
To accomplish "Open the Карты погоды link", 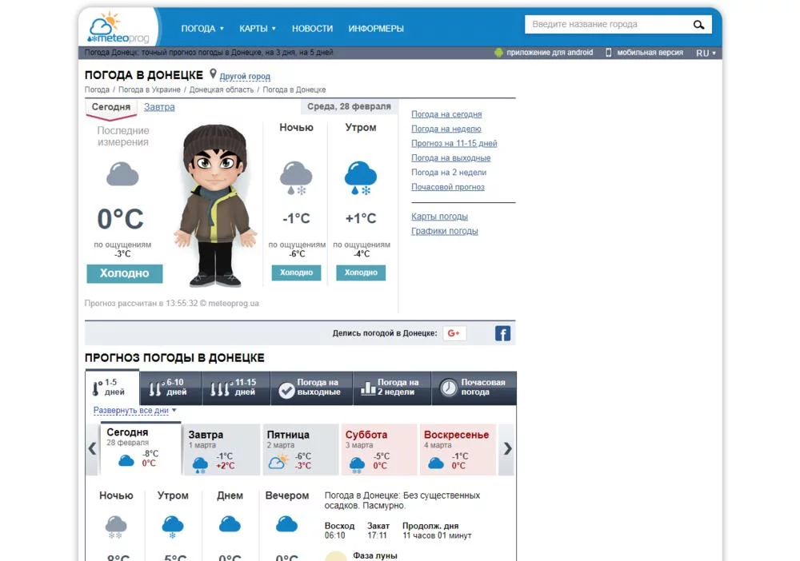I will [439, 216].
